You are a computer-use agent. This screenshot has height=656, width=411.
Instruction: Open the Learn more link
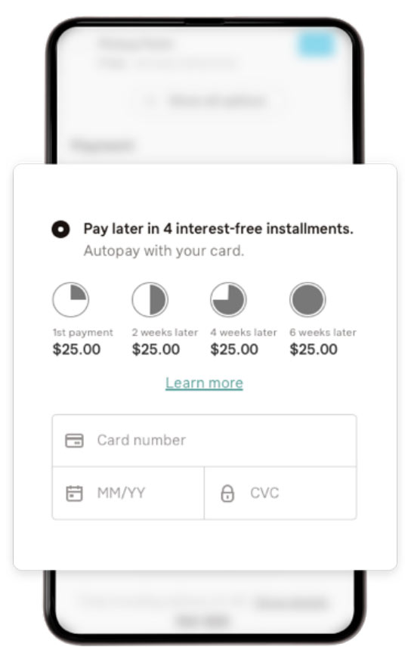point(204,383)
